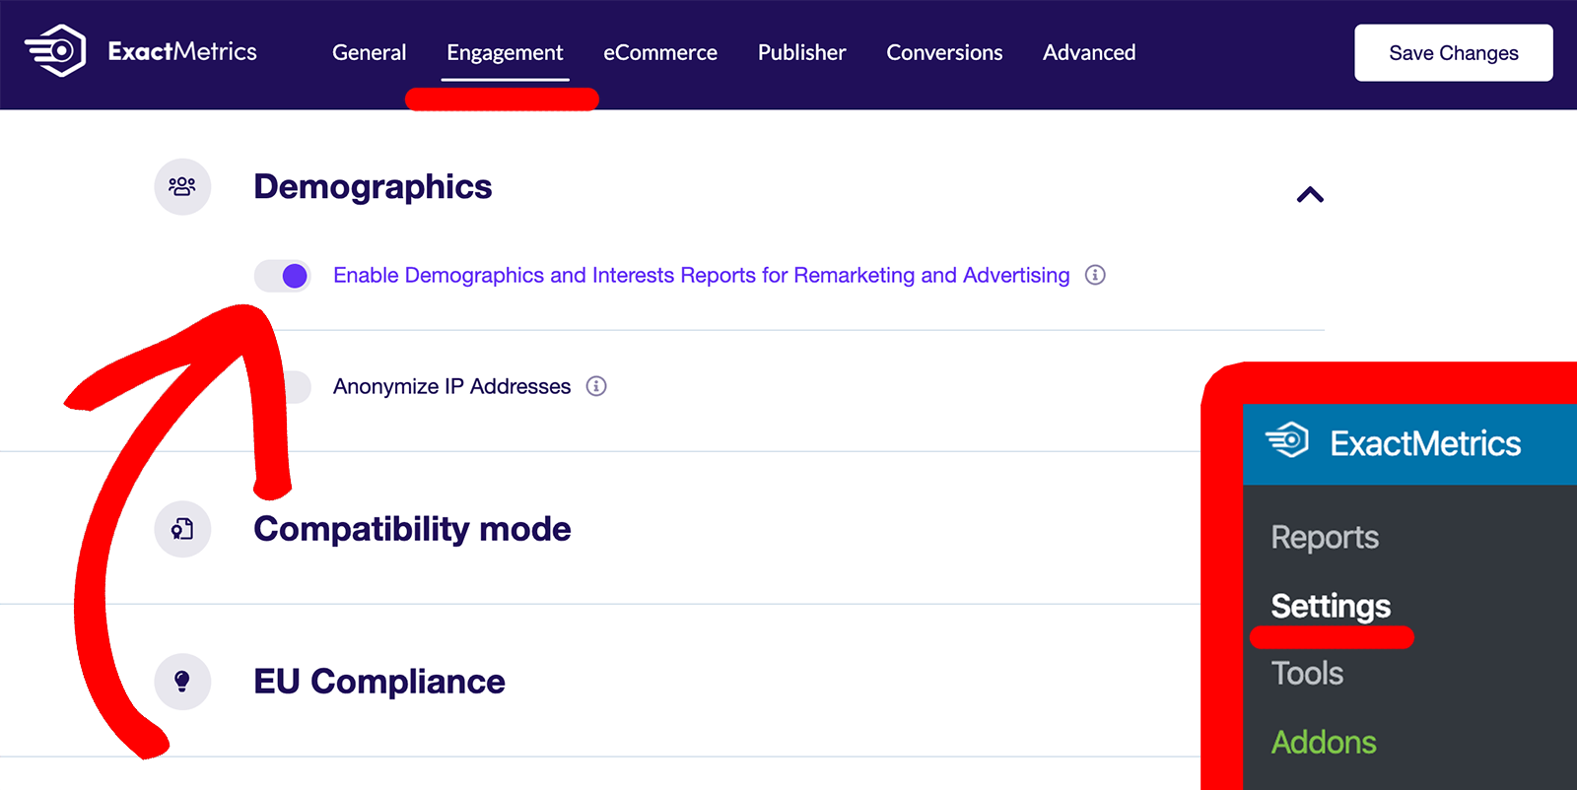Open Settings in the ExactMetrics sidebar
The image size is (1577, 790).
[x=1331, y=607]
